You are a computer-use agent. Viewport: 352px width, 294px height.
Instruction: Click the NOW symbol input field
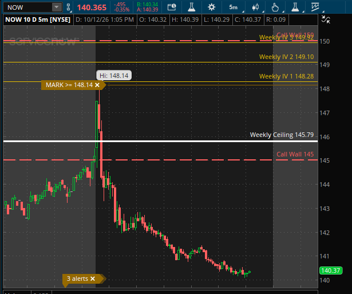point(28,7)
